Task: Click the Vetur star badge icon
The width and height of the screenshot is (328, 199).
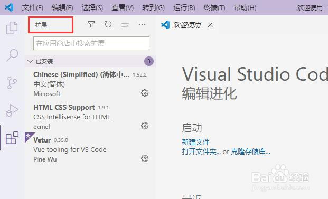Action: coord(29,137)
